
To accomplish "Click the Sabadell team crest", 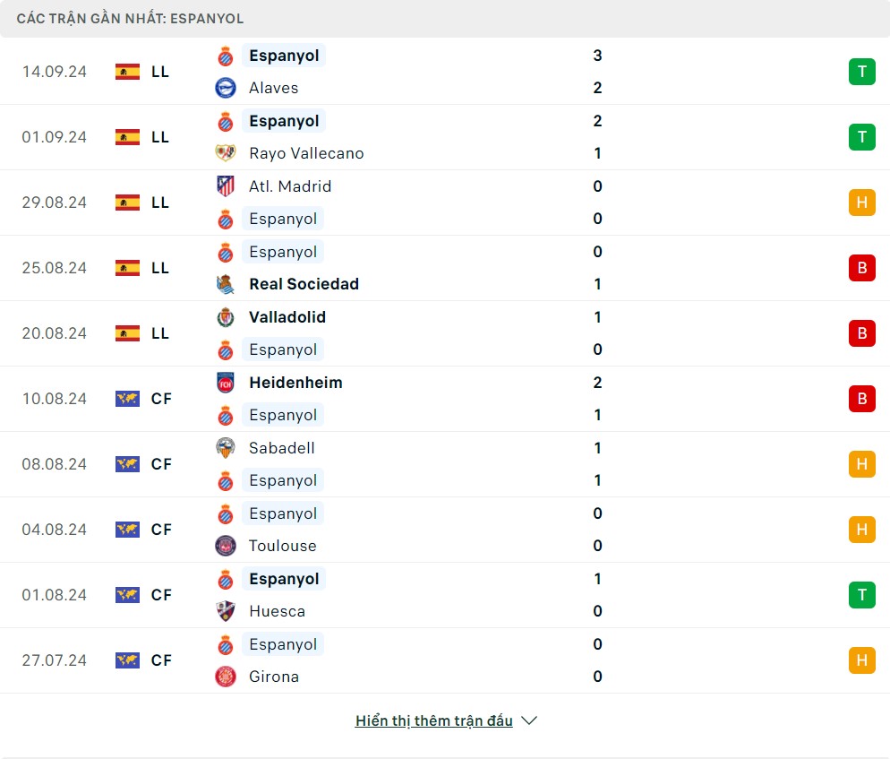I will (x=226, y=448).
